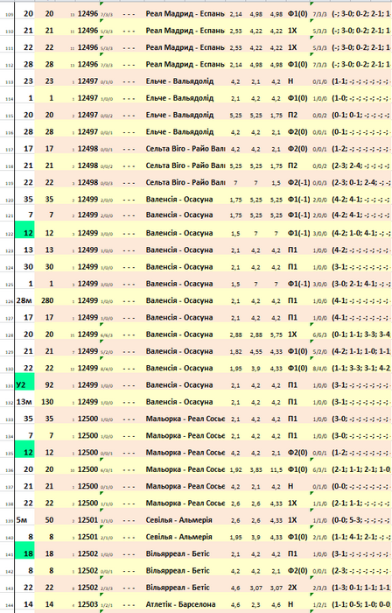Click 'Атлетік - Барселона' cell
The width and height of the screenshot is (392, 613).
180,604
